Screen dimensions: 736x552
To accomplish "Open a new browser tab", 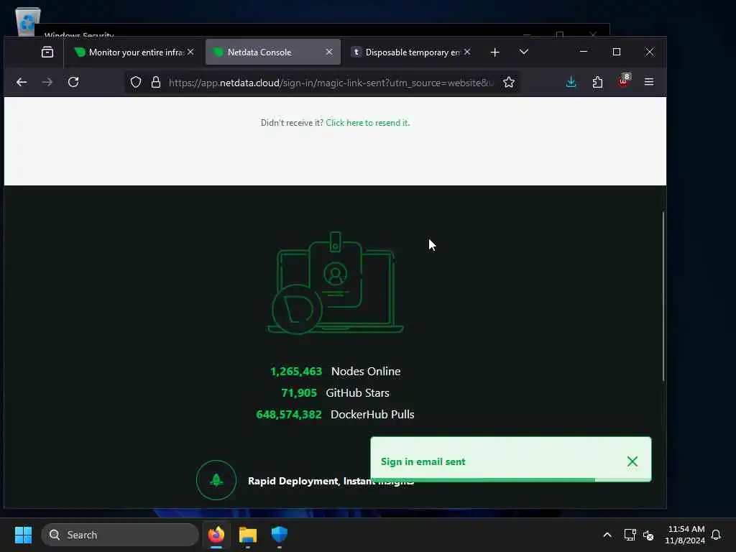I will (x=494, y=52).
